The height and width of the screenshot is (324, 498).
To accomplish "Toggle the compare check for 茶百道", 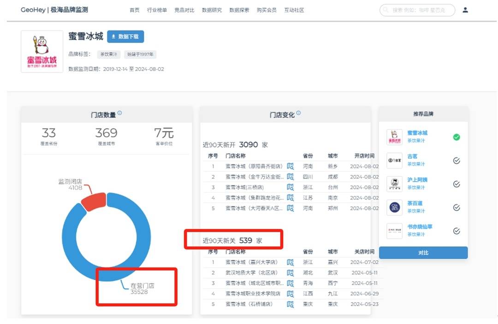I will click(456, 208).
